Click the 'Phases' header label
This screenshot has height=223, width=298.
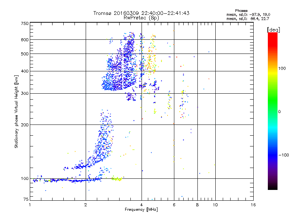(241, 11)
